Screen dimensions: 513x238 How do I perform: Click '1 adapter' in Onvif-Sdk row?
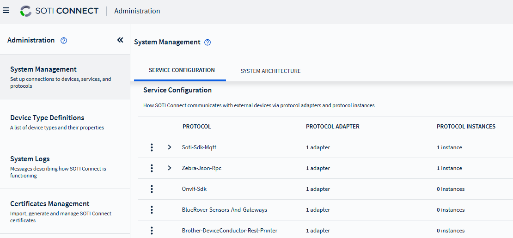pyautogui.click(x=318, y=189)
